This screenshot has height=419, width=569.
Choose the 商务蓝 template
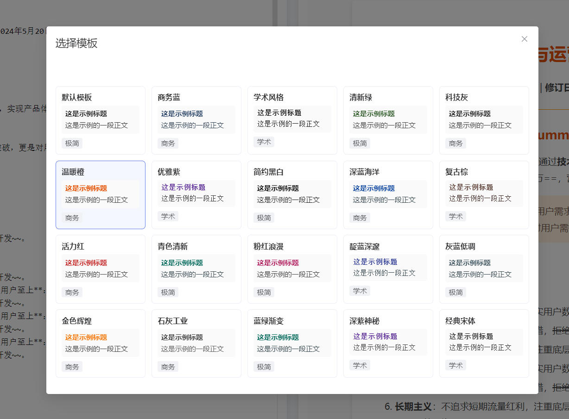coord(196,120)
